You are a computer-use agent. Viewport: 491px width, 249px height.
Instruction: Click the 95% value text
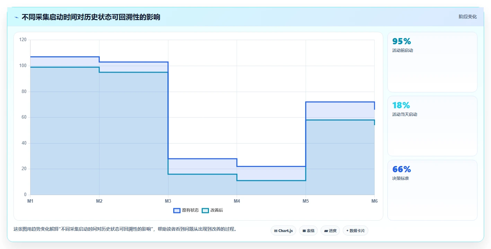tap(402, 41)
